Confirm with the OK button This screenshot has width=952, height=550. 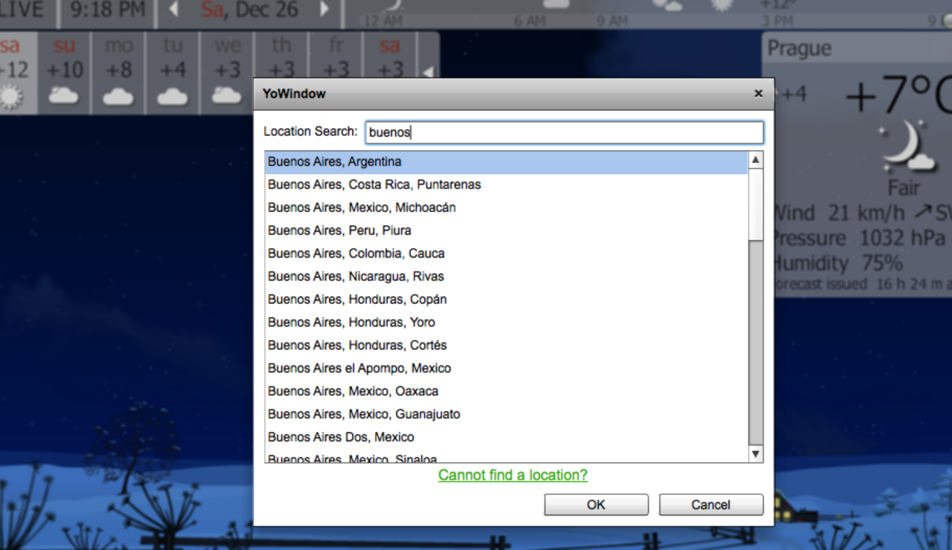point(596,505)
